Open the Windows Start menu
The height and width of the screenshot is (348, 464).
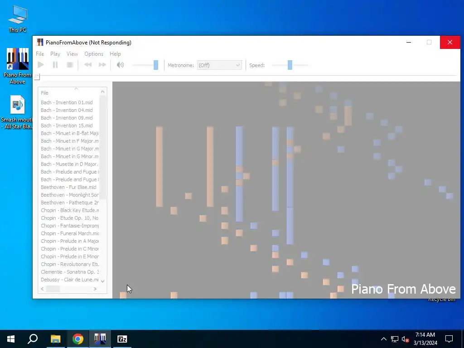coord(11,339)
